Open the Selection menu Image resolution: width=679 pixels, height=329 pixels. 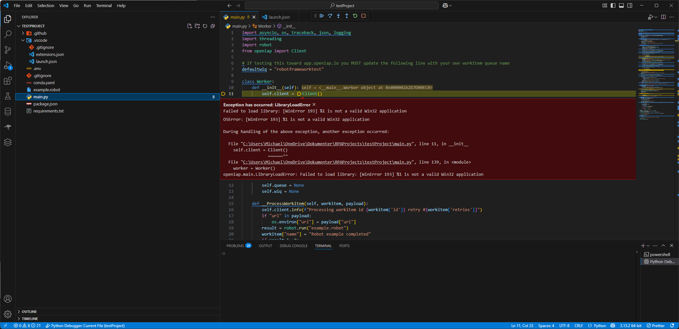click(x=46, y=5)
